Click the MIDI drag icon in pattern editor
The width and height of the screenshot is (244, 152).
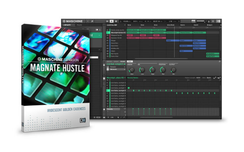tap(215, 78)
